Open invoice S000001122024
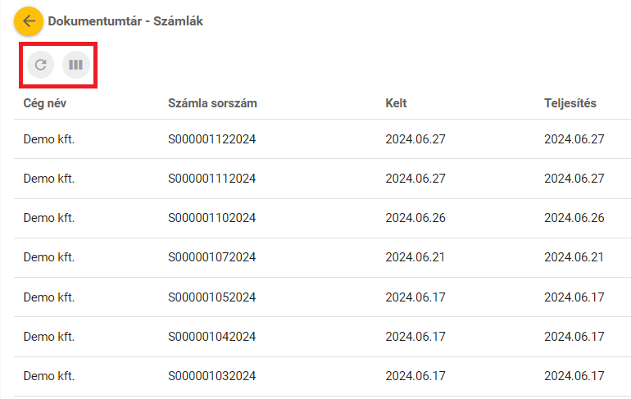Image resolution: width=631 pixels, height=399 pixels. (x=212, y=139)
